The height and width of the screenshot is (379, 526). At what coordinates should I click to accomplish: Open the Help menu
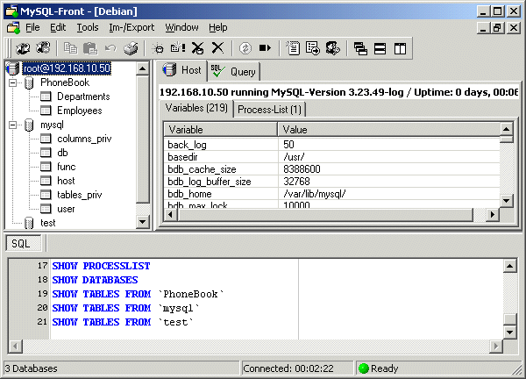click(x=218, y=27)
